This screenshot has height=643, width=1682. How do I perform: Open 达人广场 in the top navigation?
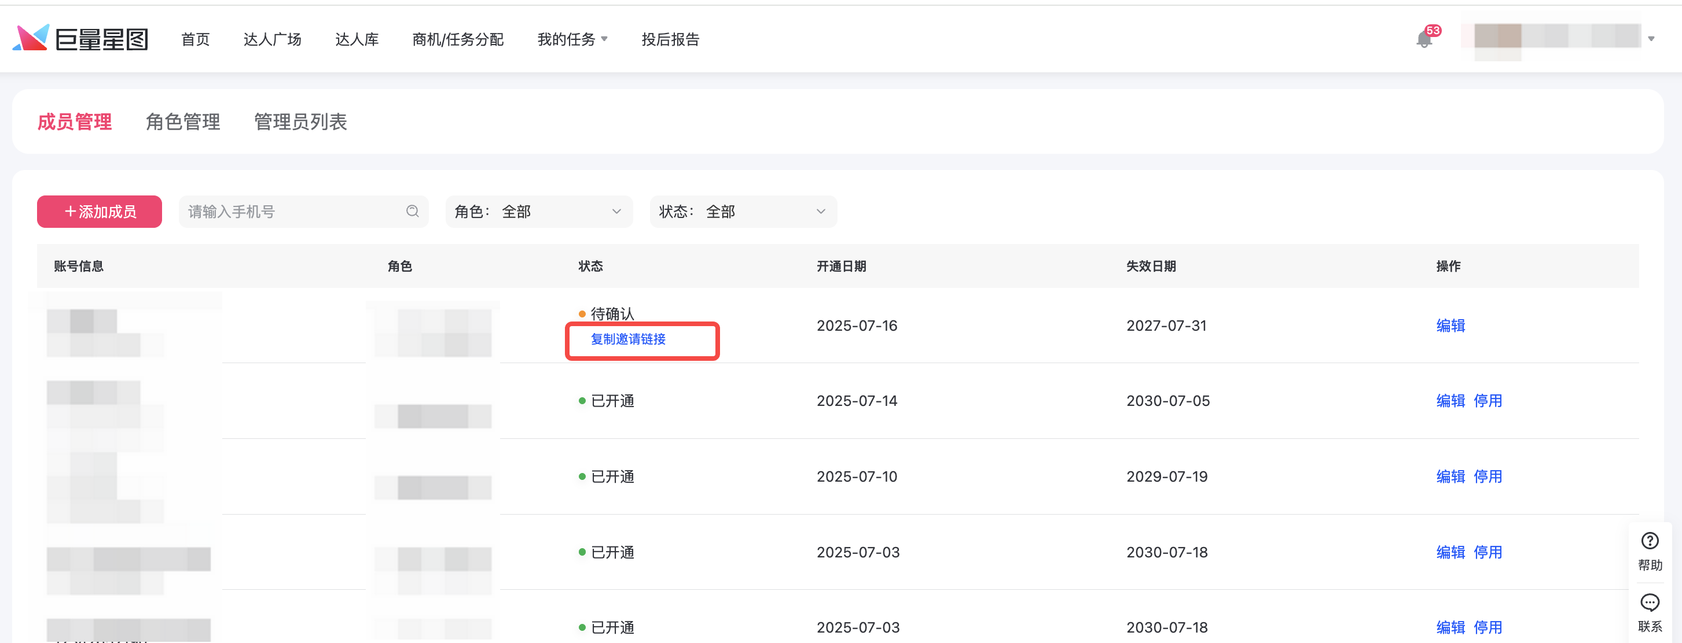(x=272, y=40)
